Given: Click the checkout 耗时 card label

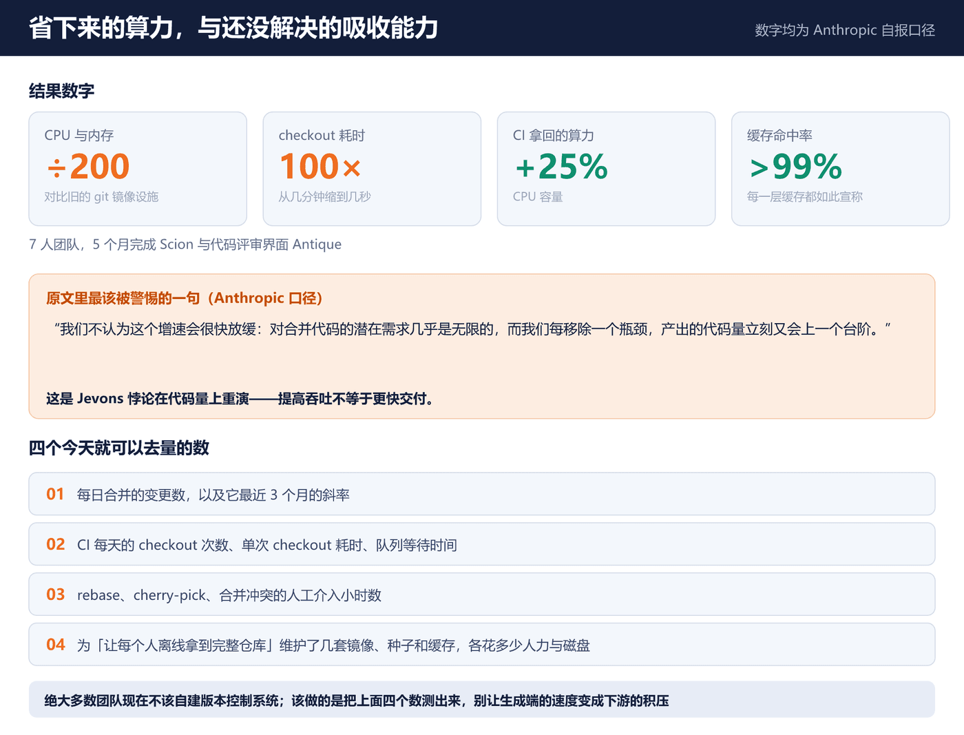Looking at the screenshot, I should pos(322,136).
